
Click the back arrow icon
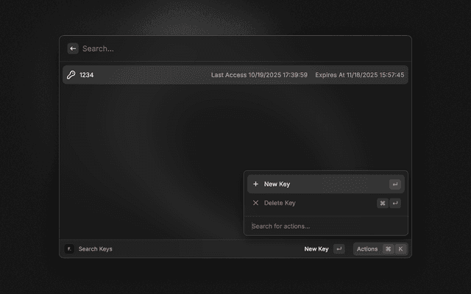[x=73, y=49]
